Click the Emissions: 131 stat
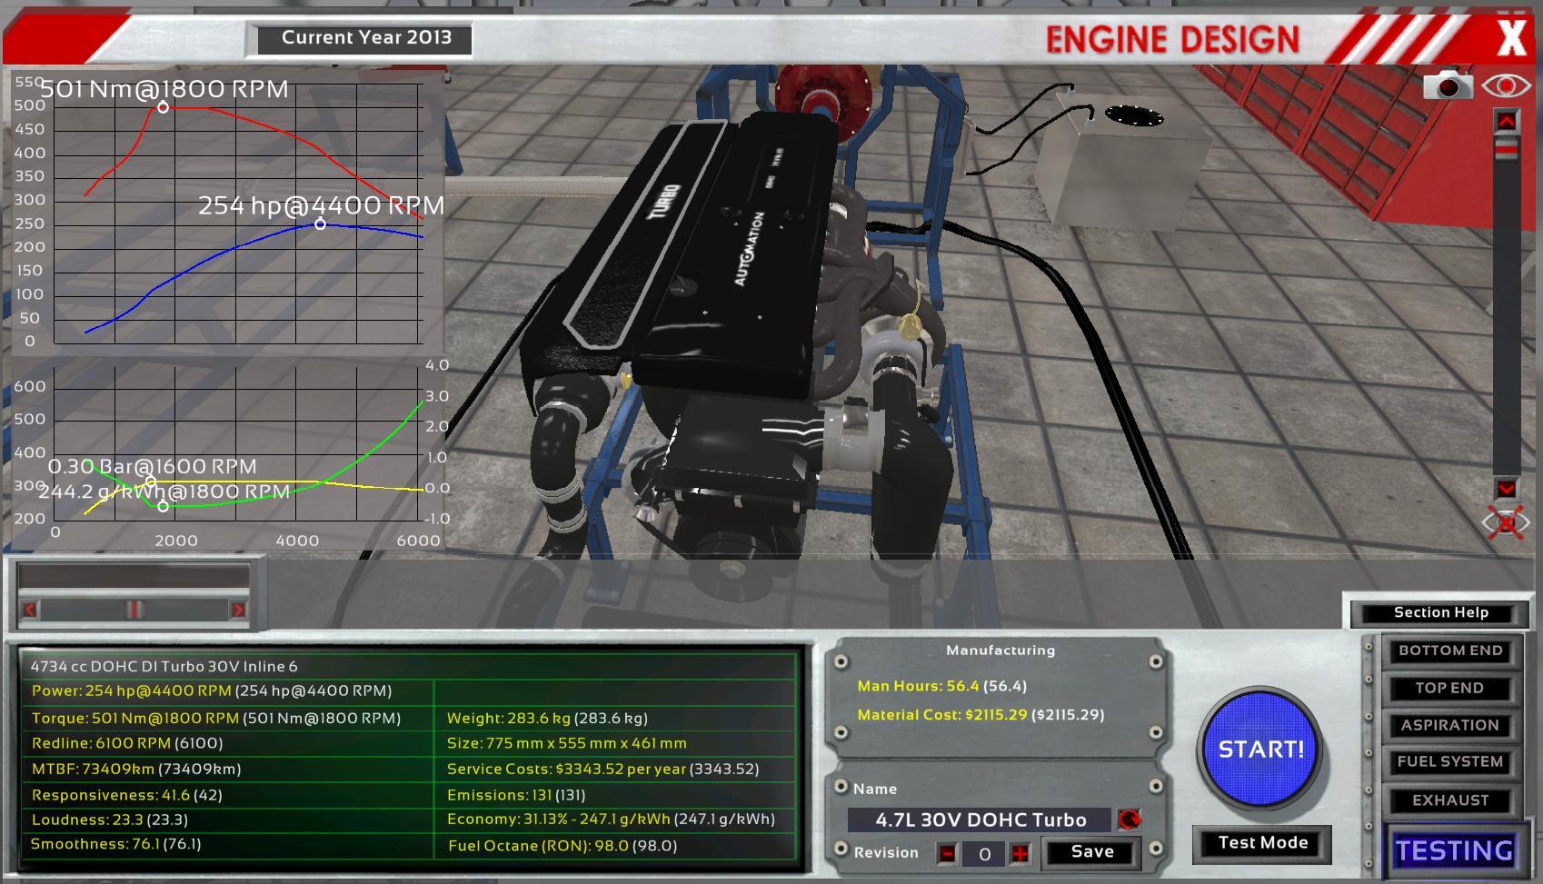The image size is (1543, 884). click(x=515, y=795)
